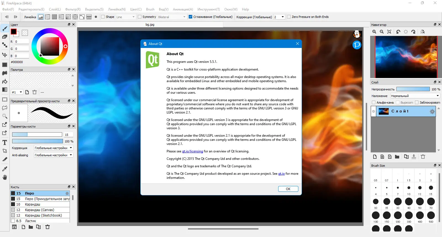Open the Фильтр(R) menu
442x237 pixels.
point(73,9)
